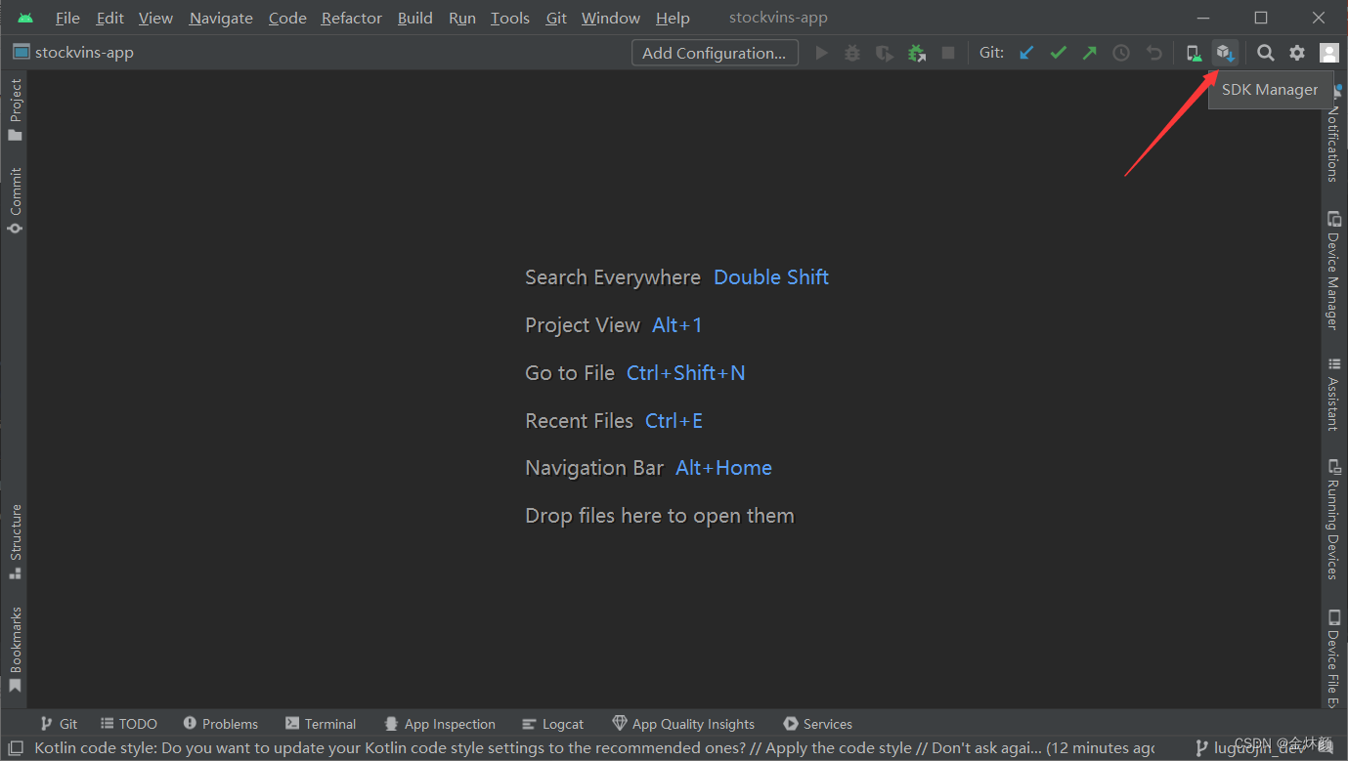Open the Git bottom tool tab
The image size is (1348, 761).
tap(59, 724)
